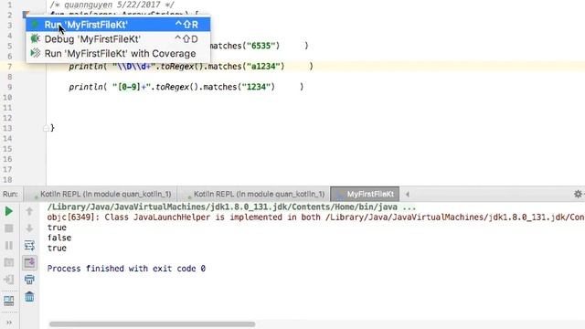Click the "[0-9]+" regex on line 9
Viewport: 585px width, 329px height.
click(x=132, y=87)
